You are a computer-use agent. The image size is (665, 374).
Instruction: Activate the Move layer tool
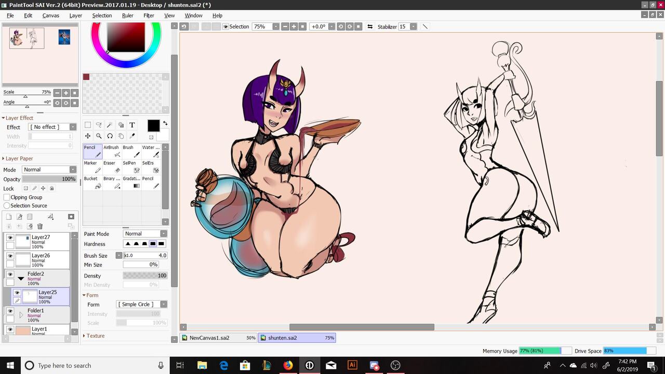click(x=88, y=136)
